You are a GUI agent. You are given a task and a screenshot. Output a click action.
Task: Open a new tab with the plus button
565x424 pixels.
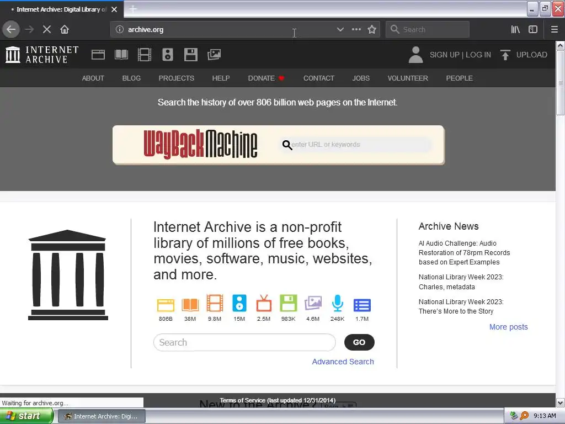click(x=133, y=9)
